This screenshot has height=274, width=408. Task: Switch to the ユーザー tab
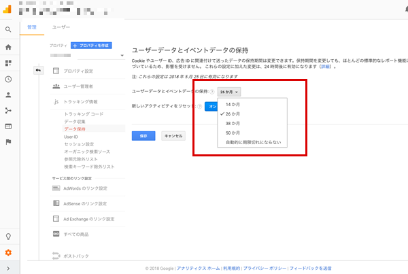(61, 28)
